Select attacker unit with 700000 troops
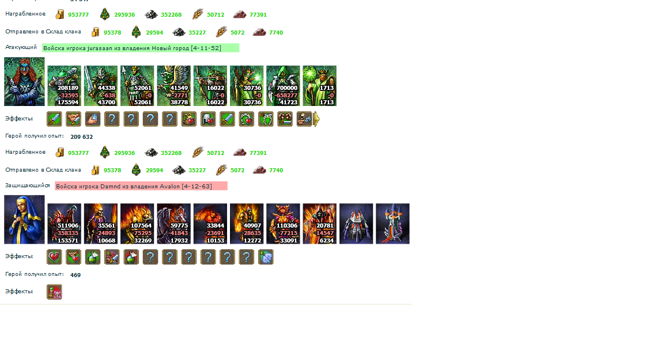This screenshot has width=653, height=337. (x=283, y=86)
